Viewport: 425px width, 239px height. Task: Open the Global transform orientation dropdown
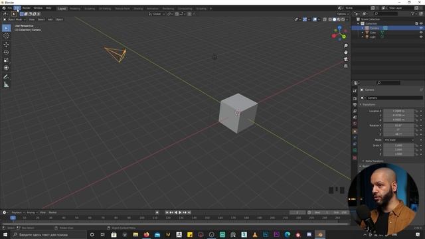click(x=157, y=14)
